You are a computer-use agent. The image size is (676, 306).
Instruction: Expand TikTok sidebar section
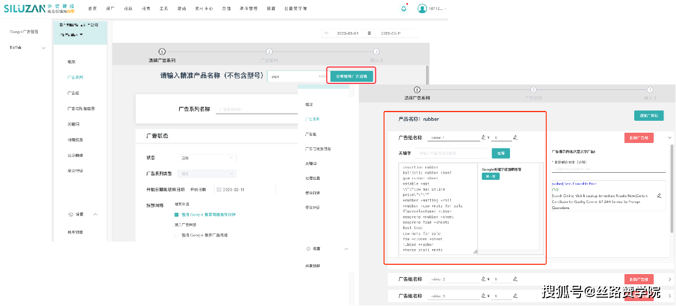[x=43, y=48]
